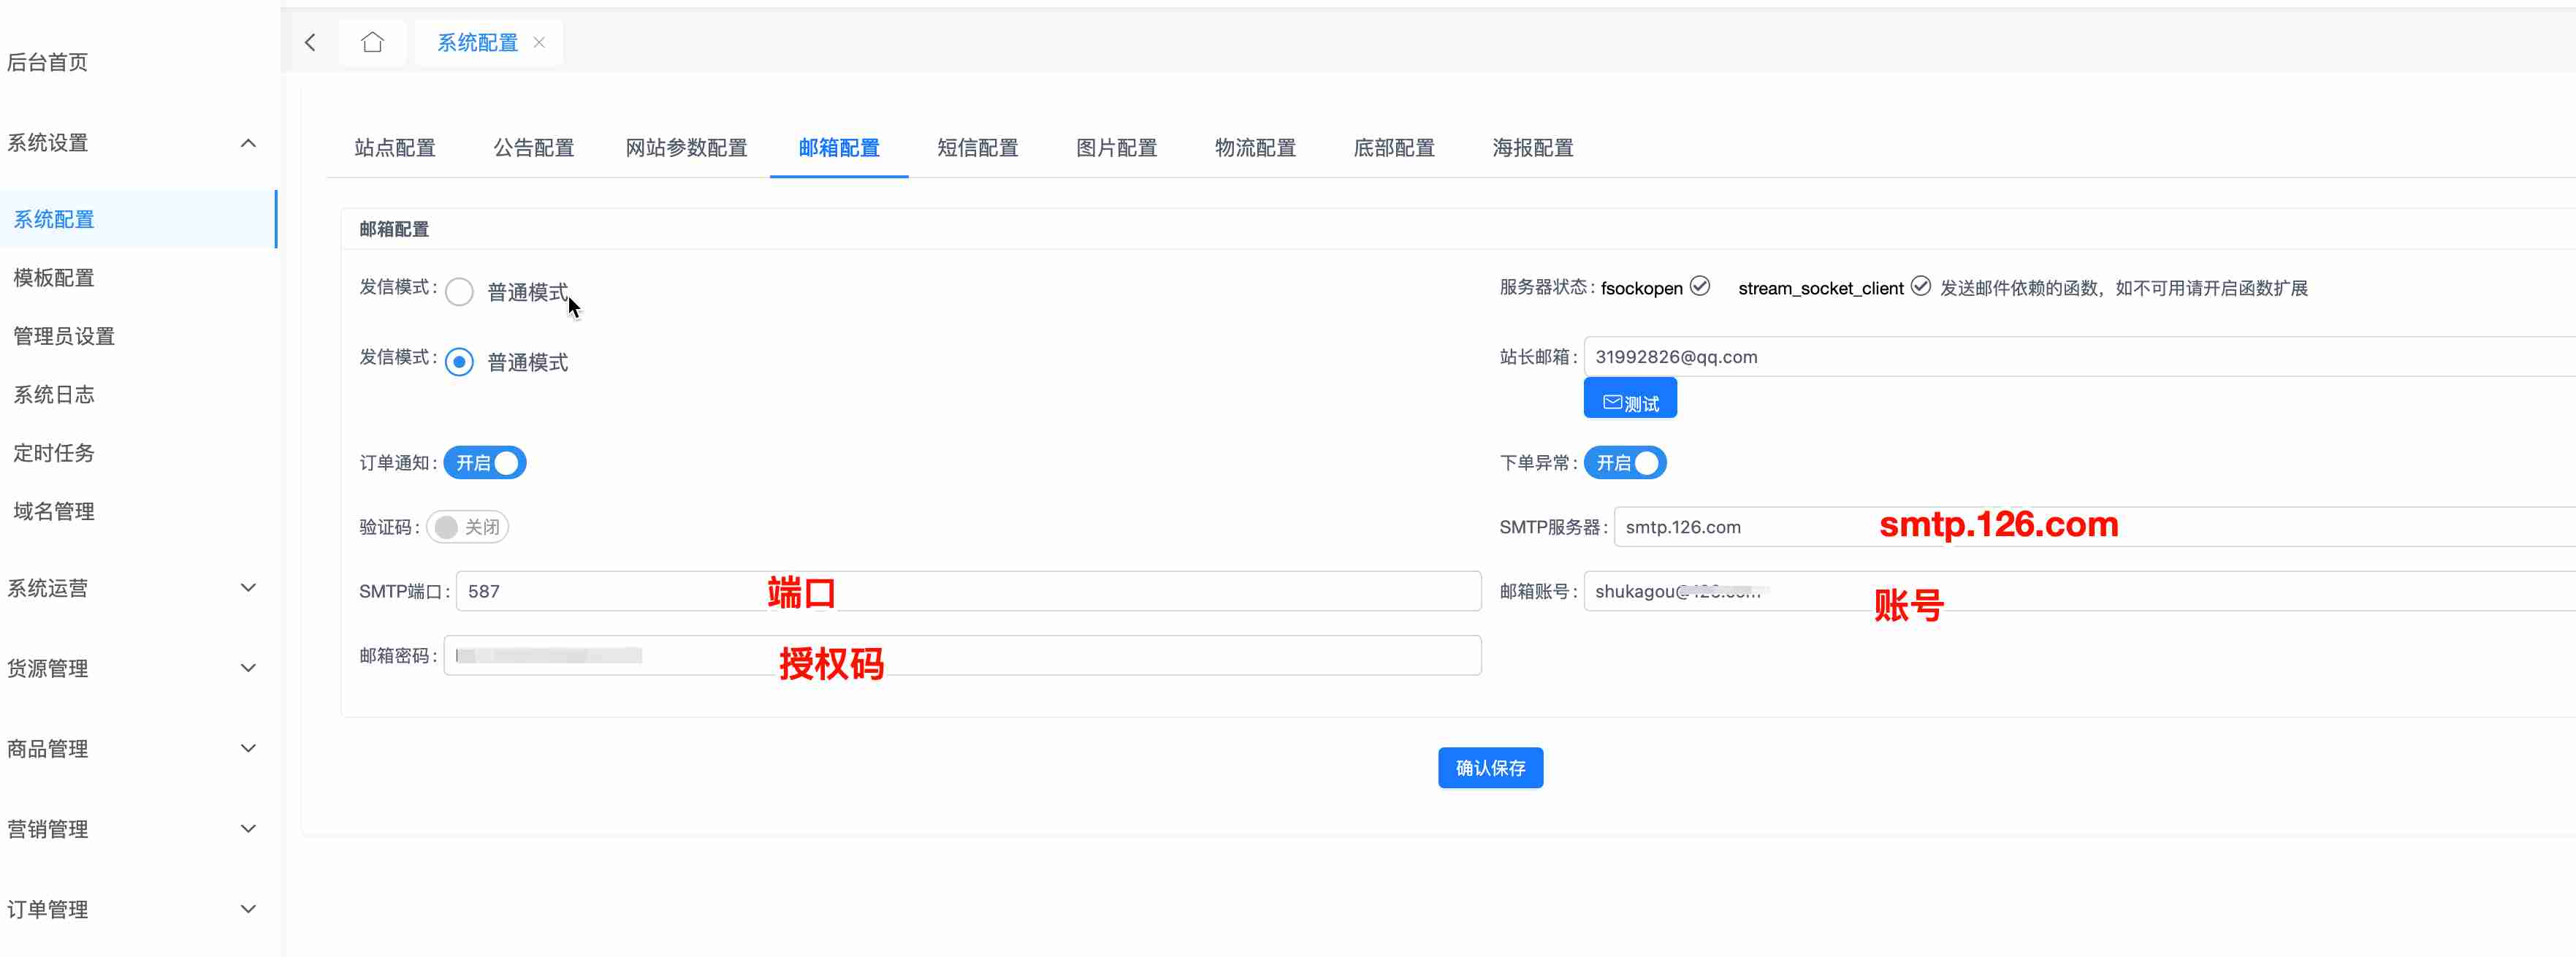Select the second checked 普通模式 radio
The width and height of the screenshot is (2576, 957).
[x=459, y=362]
